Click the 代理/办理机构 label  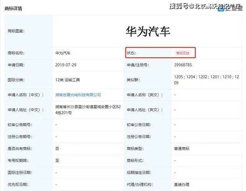point(140,184)
